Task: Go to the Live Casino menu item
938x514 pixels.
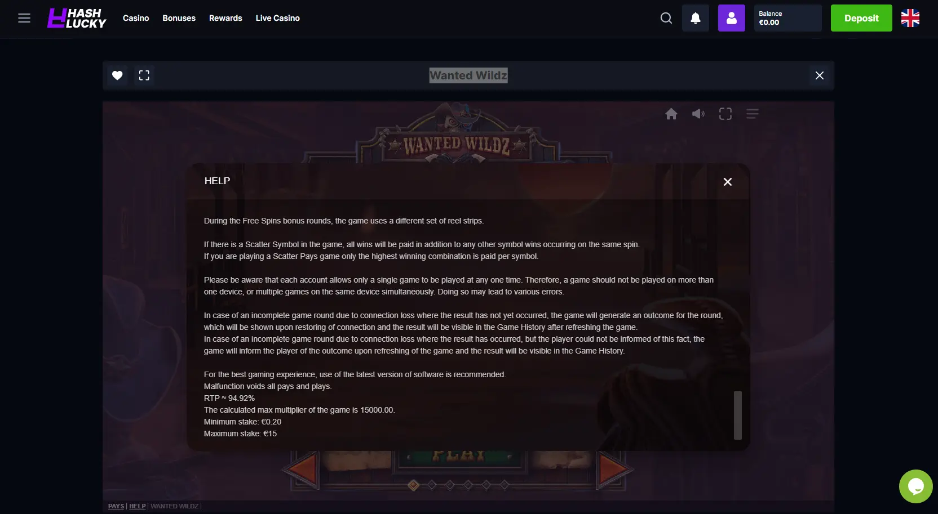Action: point(278,18)
